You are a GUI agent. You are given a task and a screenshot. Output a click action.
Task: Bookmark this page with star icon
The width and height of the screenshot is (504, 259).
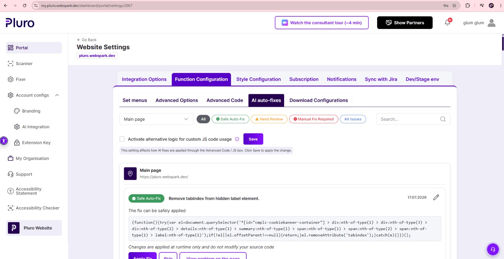point(454,5)
